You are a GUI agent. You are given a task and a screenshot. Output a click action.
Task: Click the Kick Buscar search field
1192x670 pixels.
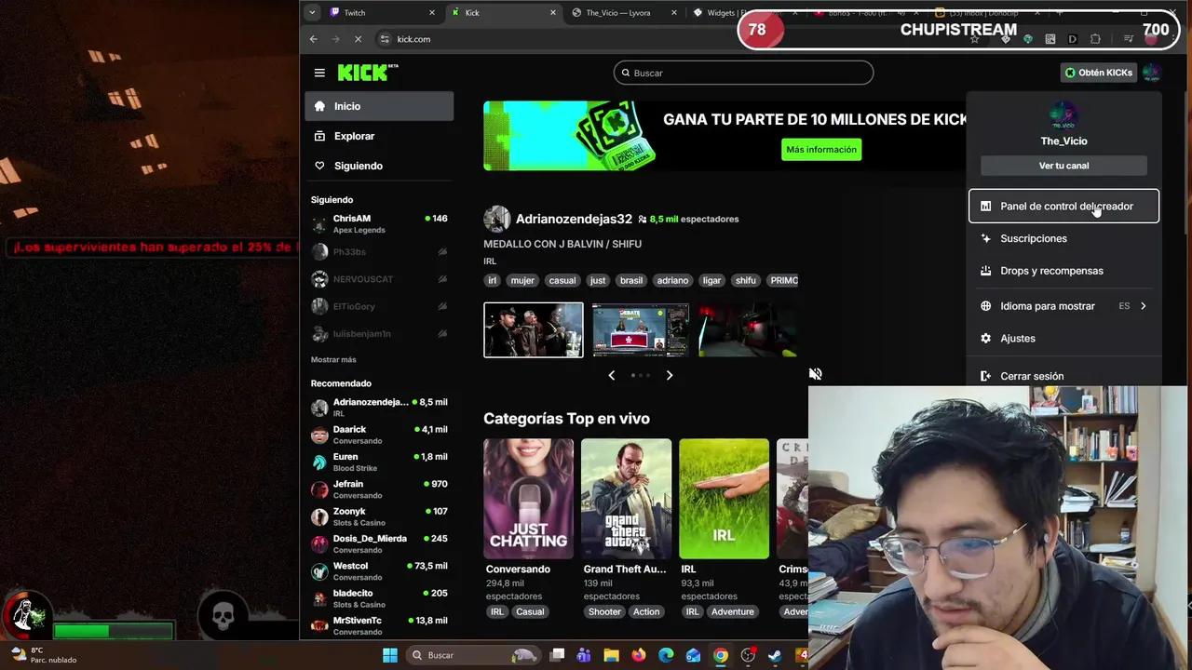[743, 73]
